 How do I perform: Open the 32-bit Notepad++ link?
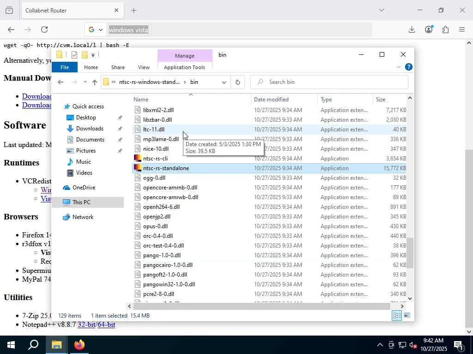[x=86, y=324]
